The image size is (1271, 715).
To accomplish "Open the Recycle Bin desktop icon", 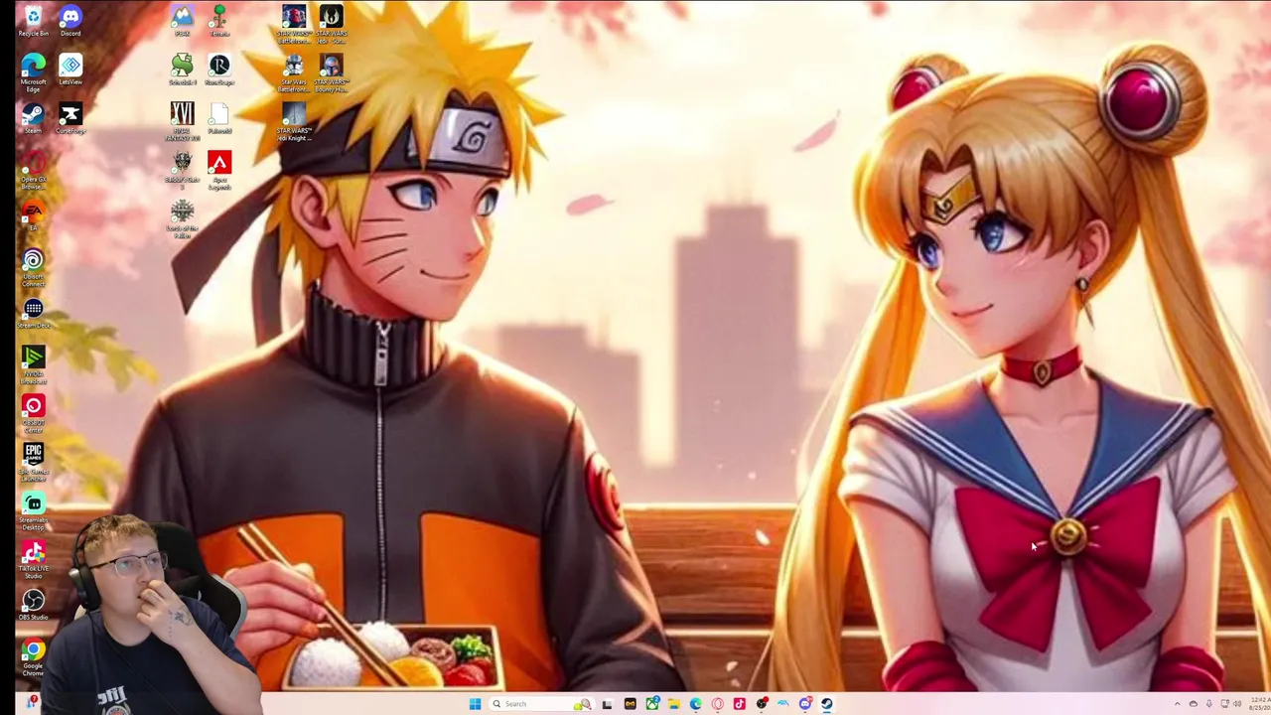I will 33,20.
